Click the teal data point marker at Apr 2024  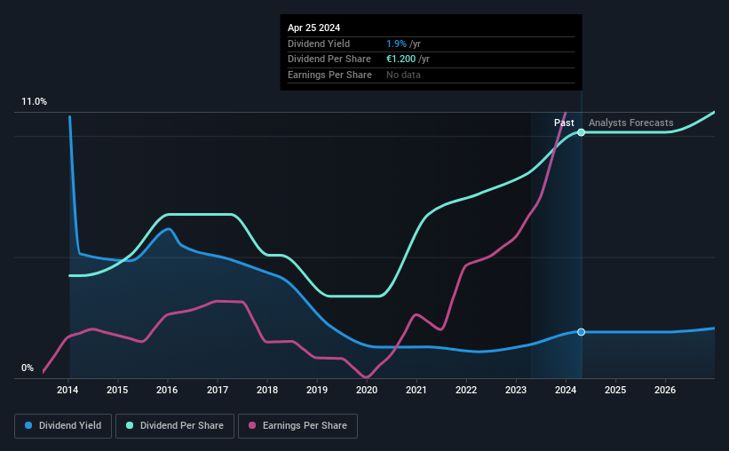click(581, 132)
